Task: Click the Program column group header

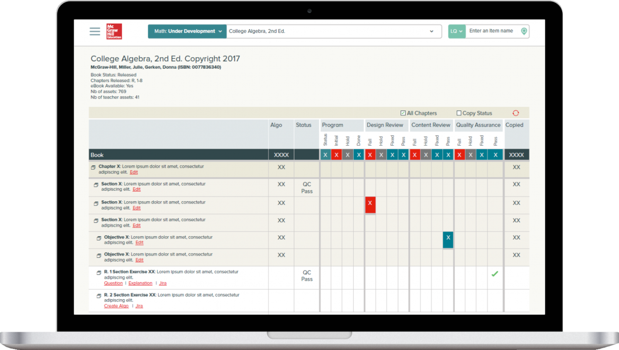Action: (x=333, y=125)
